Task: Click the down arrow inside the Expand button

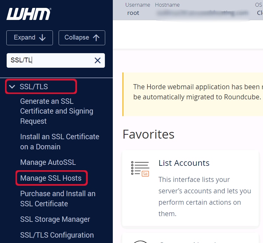Action: pyautogui.click(x=42, y=38)
